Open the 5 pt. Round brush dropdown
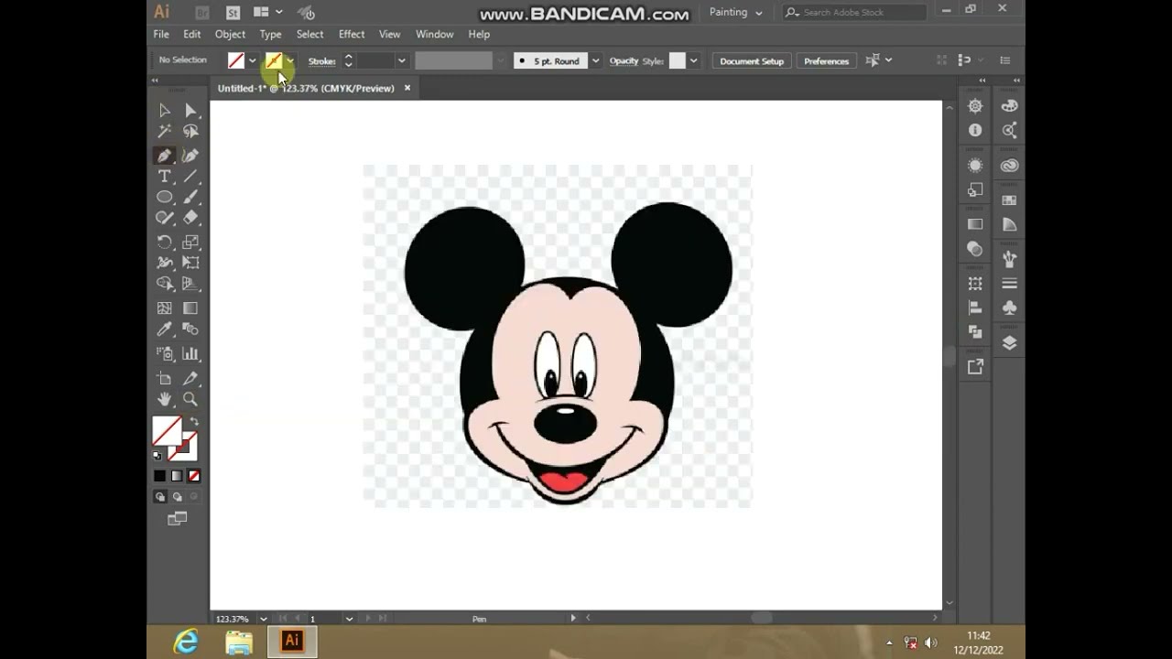This screenshot has width=1172, height=659. 595,61
